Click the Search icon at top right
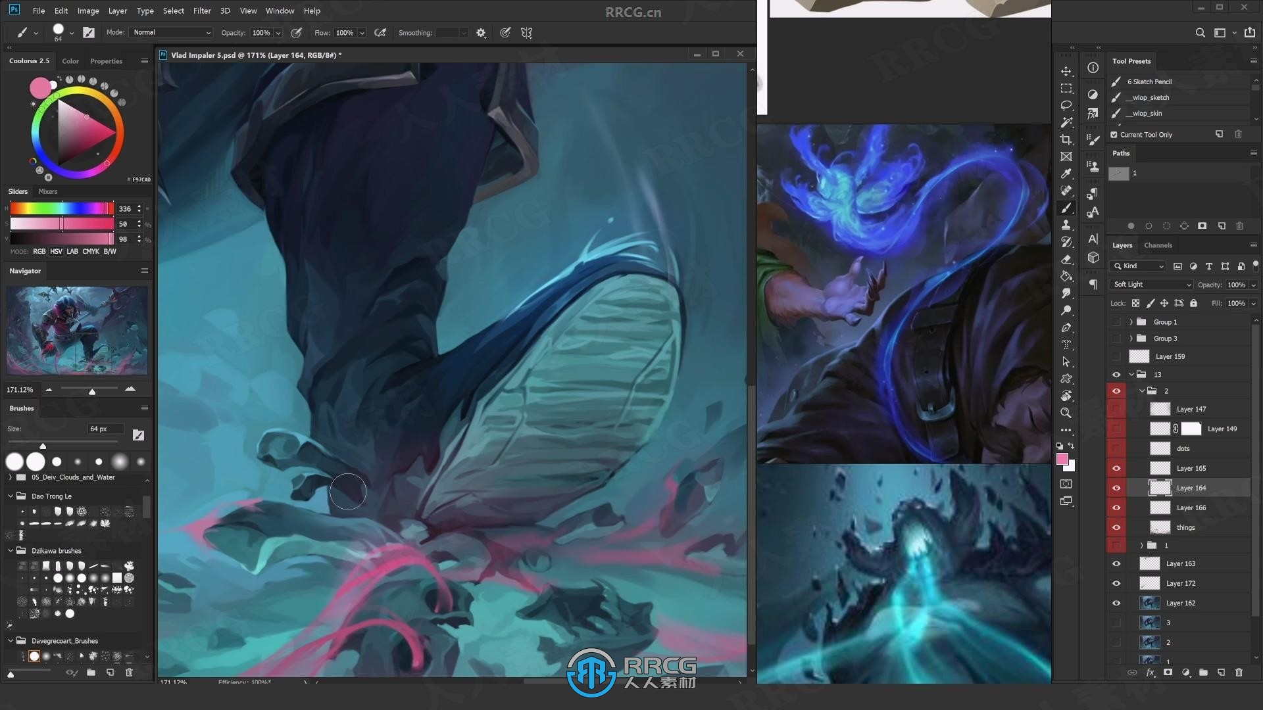1263x710 pixels. click(1200, 33)
